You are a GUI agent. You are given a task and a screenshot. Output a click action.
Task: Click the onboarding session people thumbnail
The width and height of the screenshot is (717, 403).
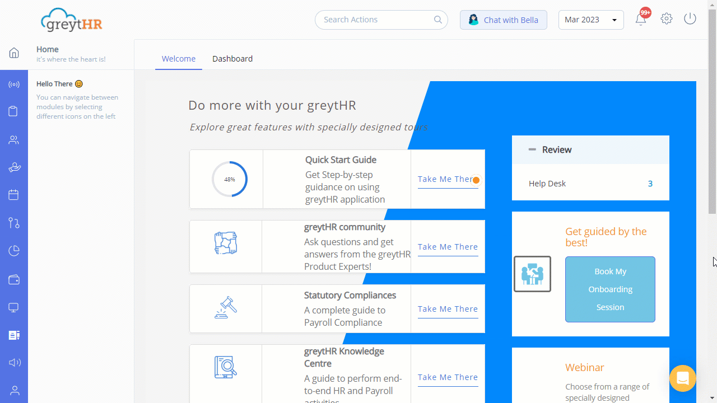click(532, 274)
